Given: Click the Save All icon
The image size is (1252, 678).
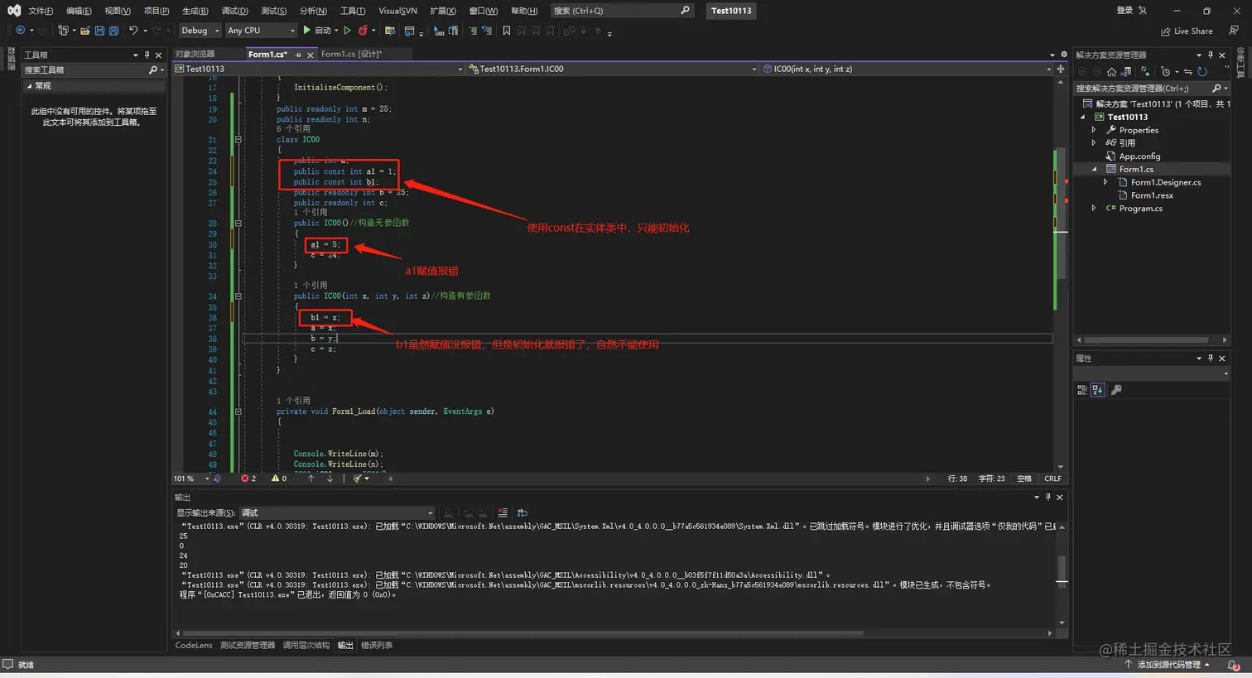Looking at the screenshot, I should 113,31.
